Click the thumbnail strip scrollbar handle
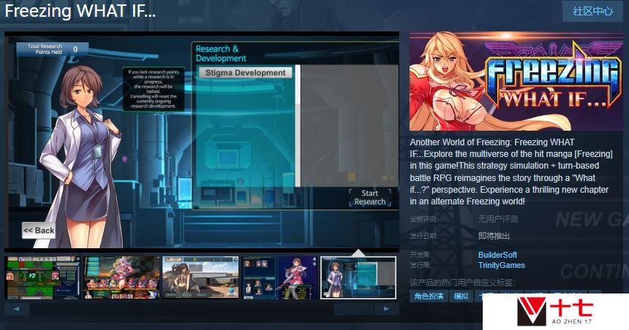Screen dimensions: 629x330 (354, 309)
